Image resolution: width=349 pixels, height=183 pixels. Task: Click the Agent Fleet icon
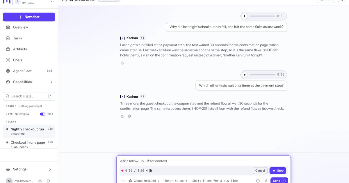pos(8,71)
